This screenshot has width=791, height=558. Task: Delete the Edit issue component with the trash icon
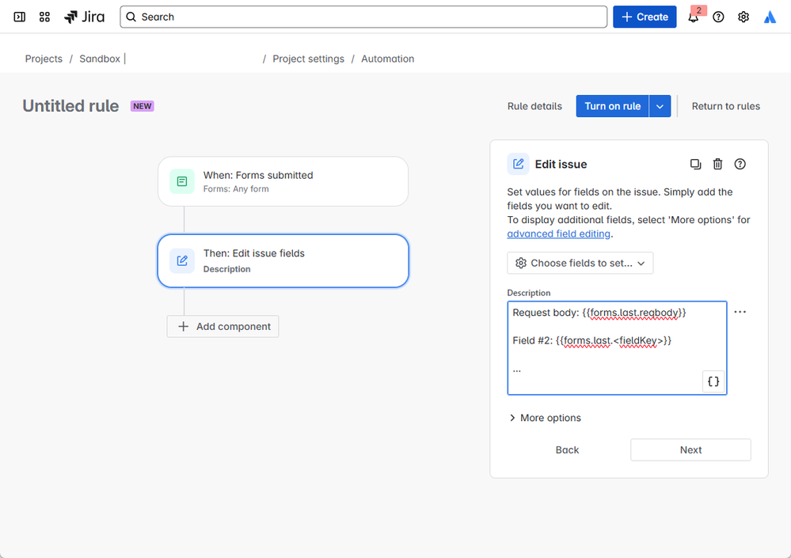point(717,165)
